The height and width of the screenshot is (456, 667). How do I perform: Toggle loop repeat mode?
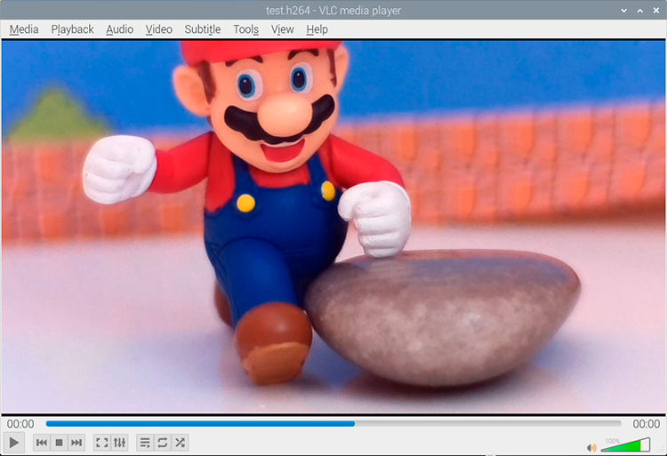pos(163,443)
